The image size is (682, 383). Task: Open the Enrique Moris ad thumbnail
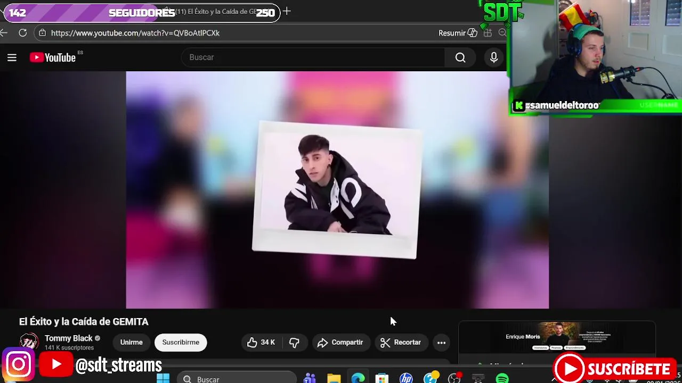coord(557,337)
